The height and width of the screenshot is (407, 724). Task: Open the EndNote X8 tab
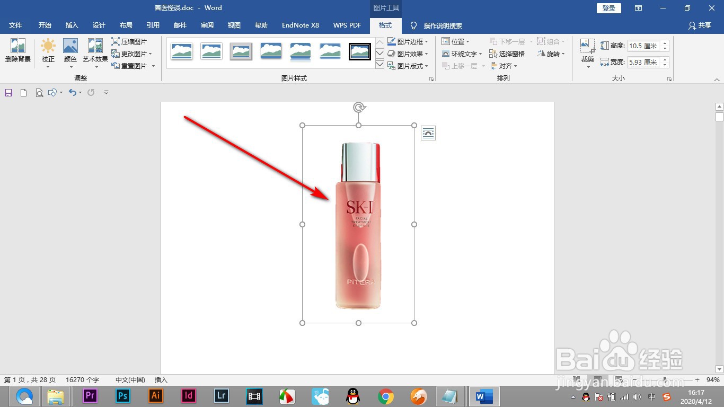301,25
